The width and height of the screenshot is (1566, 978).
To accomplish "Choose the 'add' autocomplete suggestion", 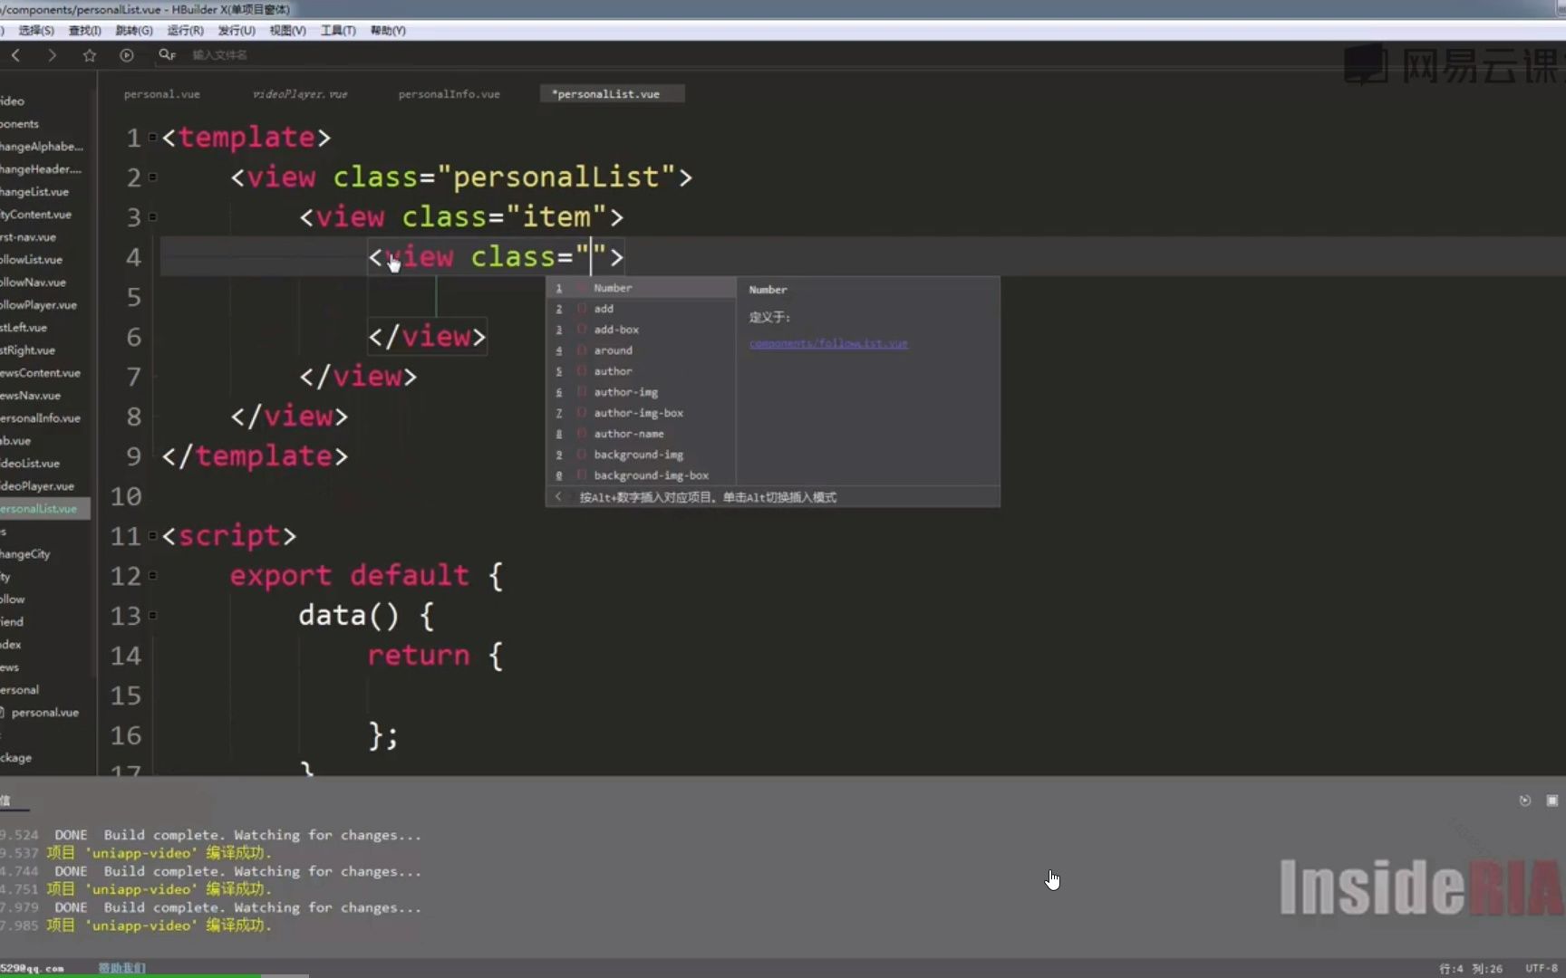I will (x=641, y=309).
